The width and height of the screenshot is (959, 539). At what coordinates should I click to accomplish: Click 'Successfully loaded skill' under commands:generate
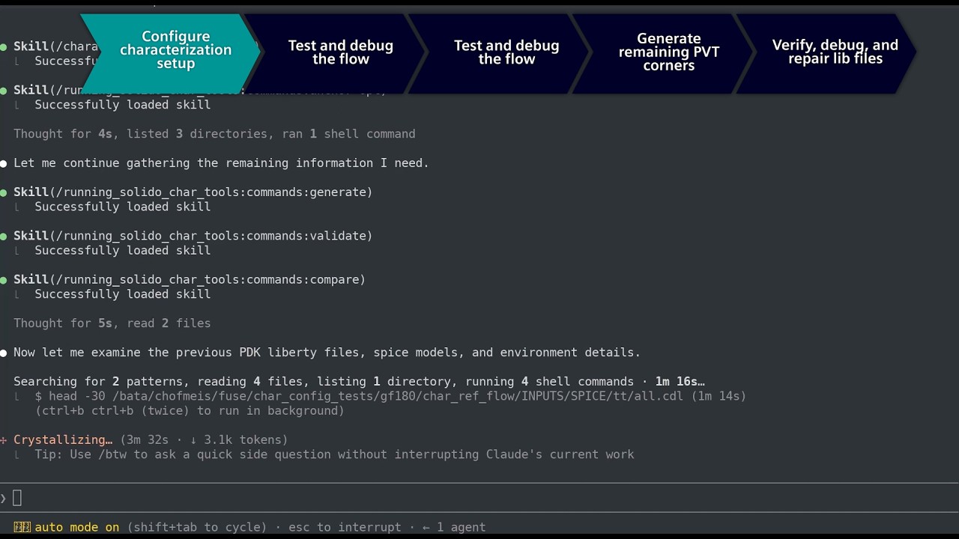[123, 207]
